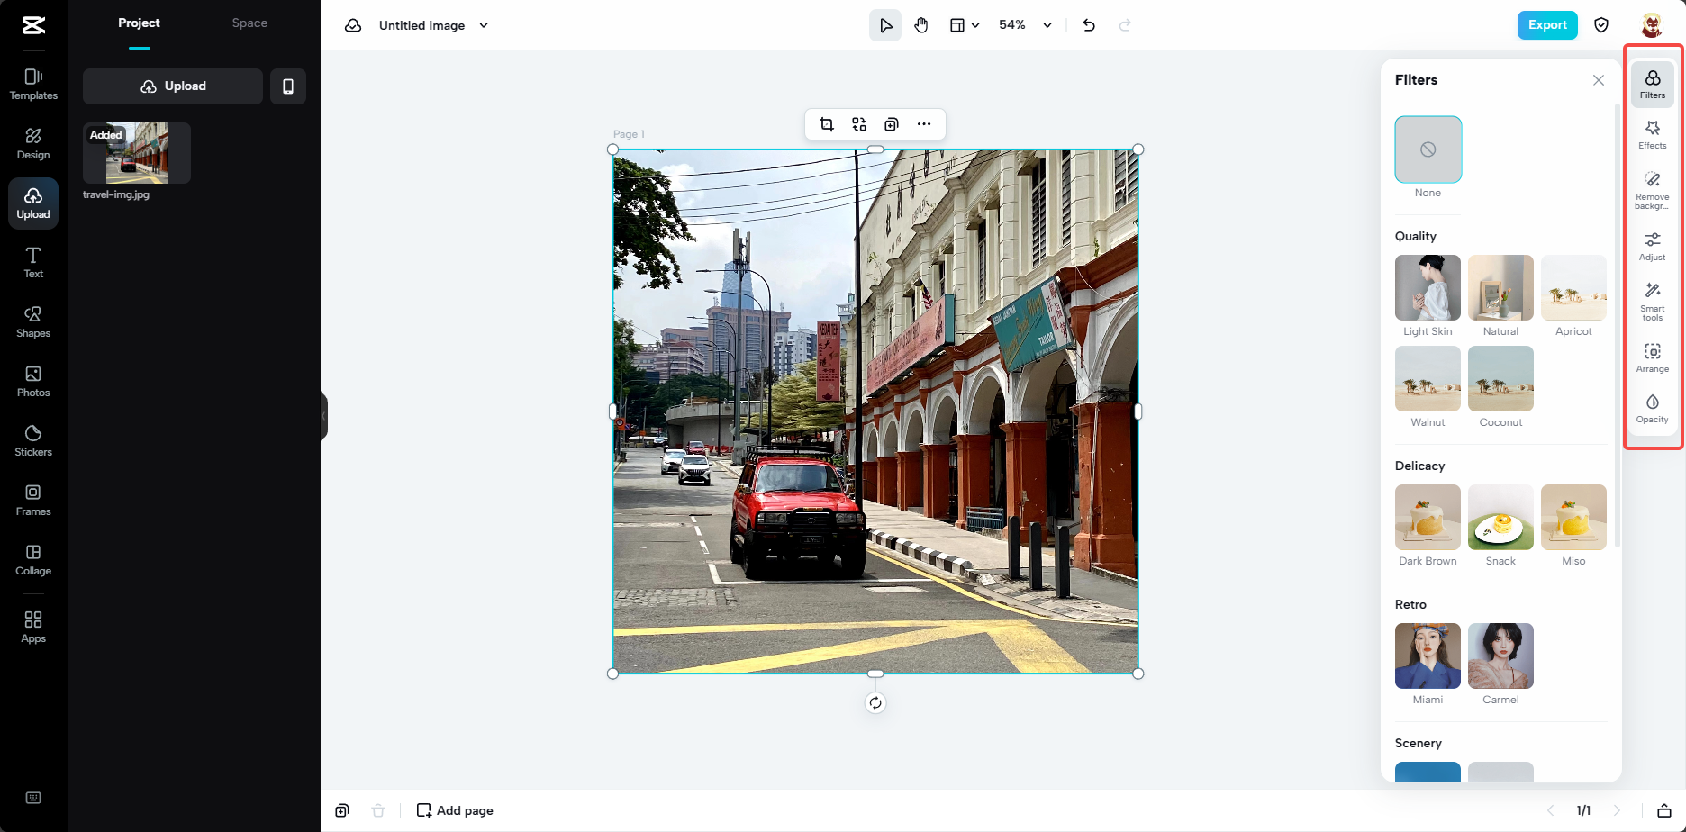Expand the canvas size dropdown in the toolbar
1686x832 pixels.
click(964, 24)
